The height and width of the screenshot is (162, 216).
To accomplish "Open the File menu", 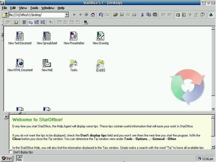I will tap(4, 8).
